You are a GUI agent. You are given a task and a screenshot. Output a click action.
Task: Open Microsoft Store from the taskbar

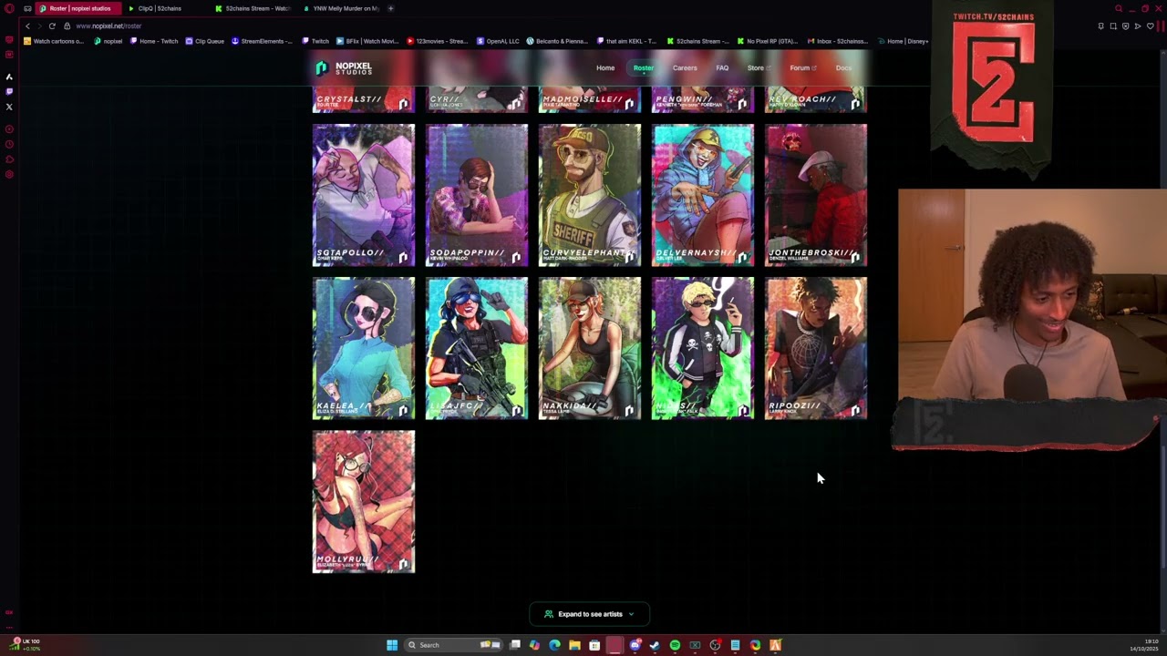[594, 645]
